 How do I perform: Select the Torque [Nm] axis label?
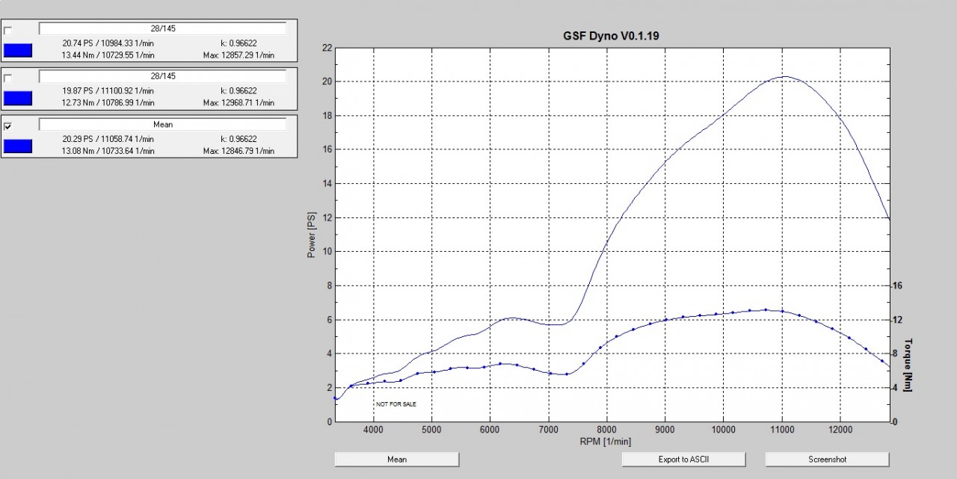tap(909, 365)
